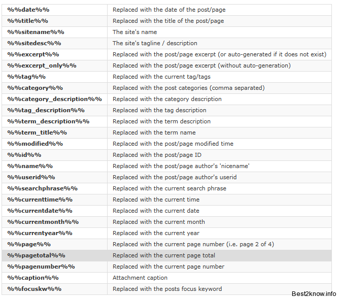
Task: Select the %%searchphrase%% variable name
Action: [x=43, y=188]
